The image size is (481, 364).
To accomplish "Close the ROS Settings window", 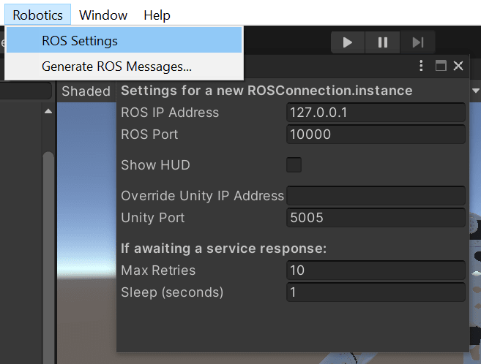I will click(458, 66).
